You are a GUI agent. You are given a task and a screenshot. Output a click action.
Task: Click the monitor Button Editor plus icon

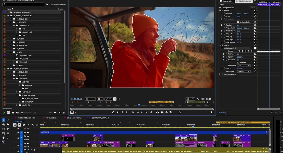[x=211, y=112]
